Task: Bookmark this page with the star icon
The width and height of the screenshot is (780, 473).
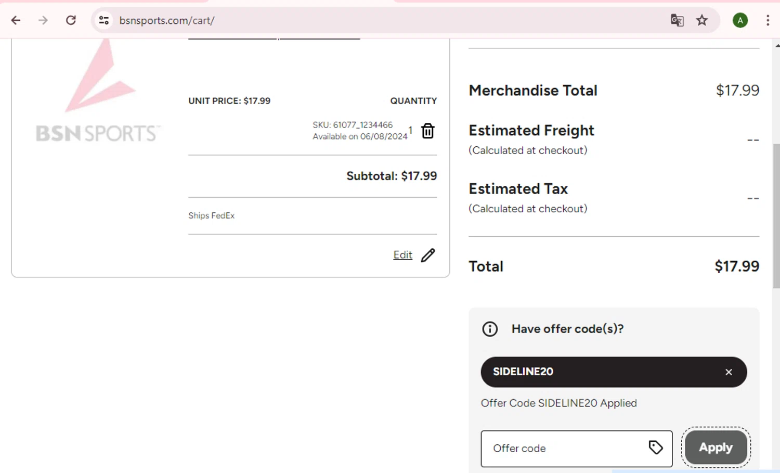Action: pyautogui.click(x=702, y=20)
